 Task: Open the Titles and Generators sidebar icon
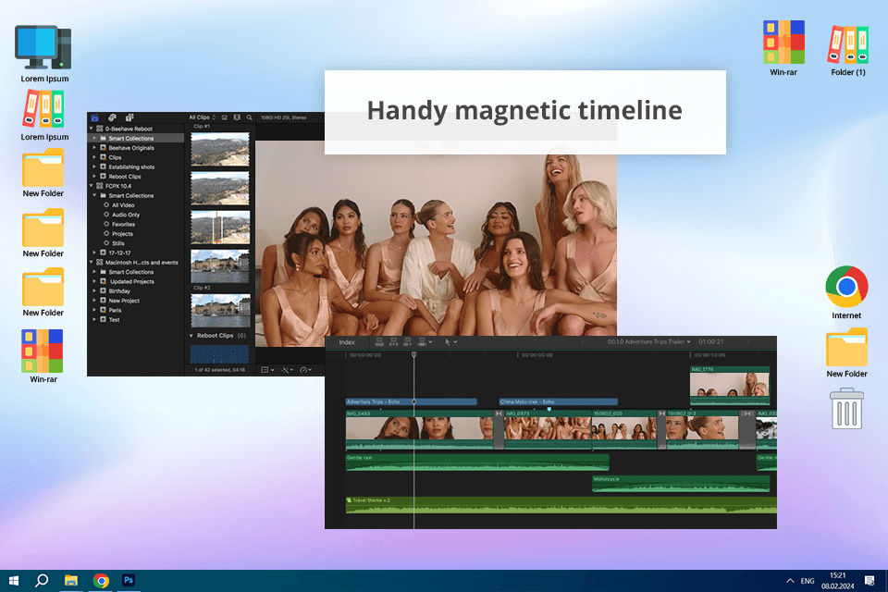129,117
